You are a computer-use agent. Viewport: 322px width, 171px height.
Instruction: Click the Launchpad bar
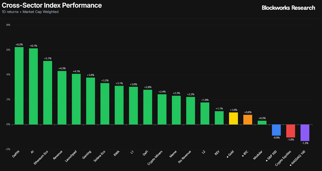[76, 99]
